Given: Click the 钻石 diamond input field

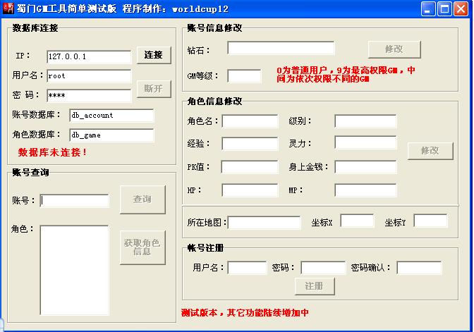Looking at the screenshot, I should tap(281, 49).
